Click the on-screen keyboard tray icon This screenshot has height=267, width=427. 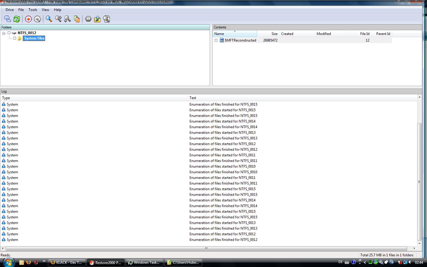point(347,262)
